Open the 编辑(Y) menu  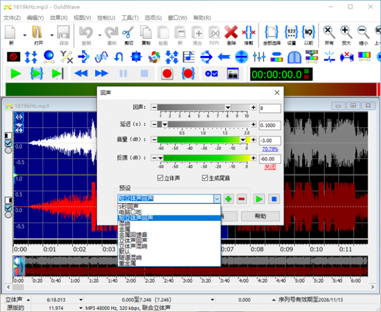coord(35,18)
